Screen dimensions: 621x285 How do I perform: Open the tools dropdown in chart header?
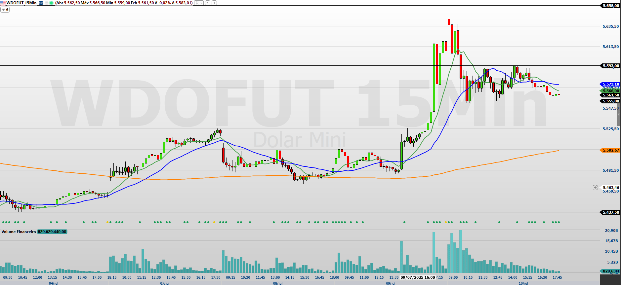(199, 3)
